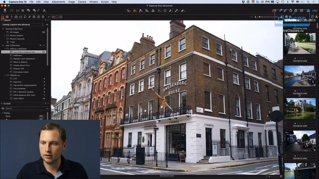Click the Copy adjustments arrow icon
319x179 pixels.
[281, 10]
